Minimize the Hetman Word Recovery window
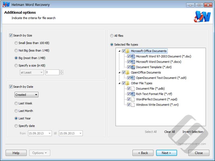Image resolution: width=215 pixels, height=161 pixels. [x=190, y=5]
